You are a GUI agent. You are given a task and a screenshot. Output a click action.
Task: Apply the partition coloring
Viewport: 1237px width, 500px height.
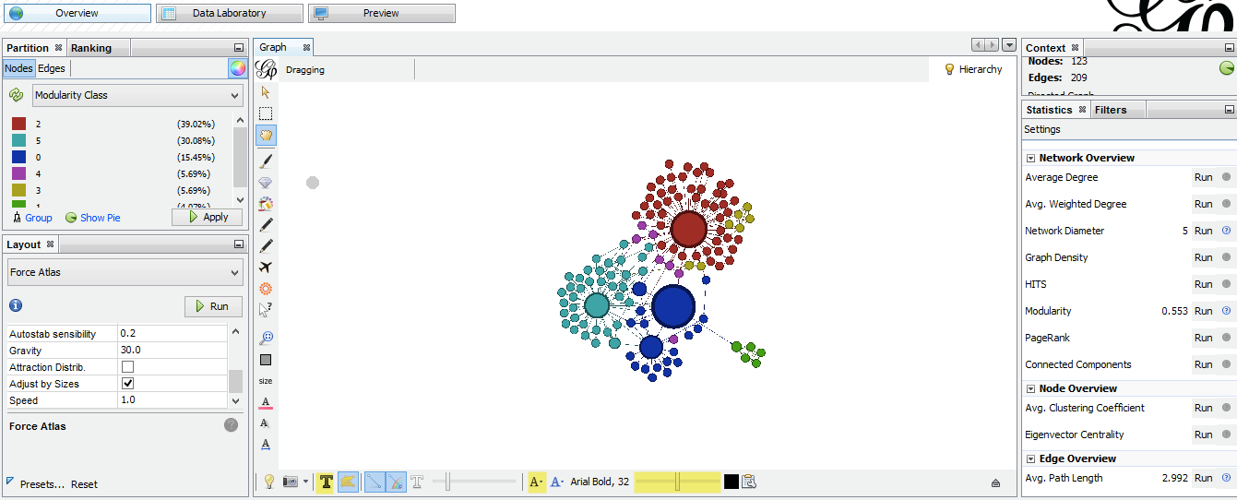pos(208,217)
